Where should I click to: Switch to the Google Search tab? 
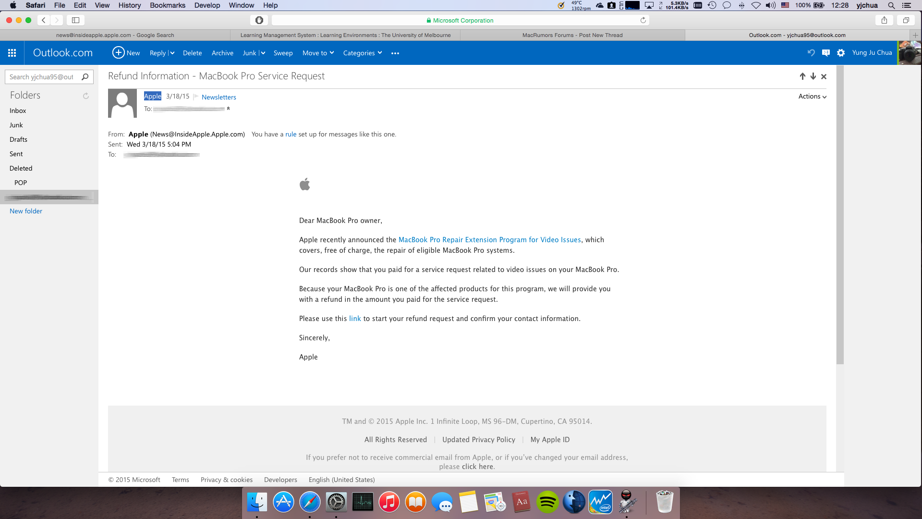pos(115,35)
